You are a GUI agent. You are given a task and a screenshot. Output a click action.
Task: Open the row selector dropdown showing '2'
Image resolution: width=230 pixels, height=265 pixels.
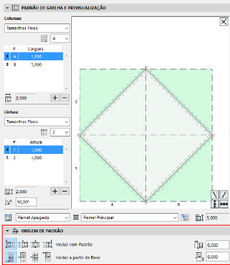click(x=60, y=132)
